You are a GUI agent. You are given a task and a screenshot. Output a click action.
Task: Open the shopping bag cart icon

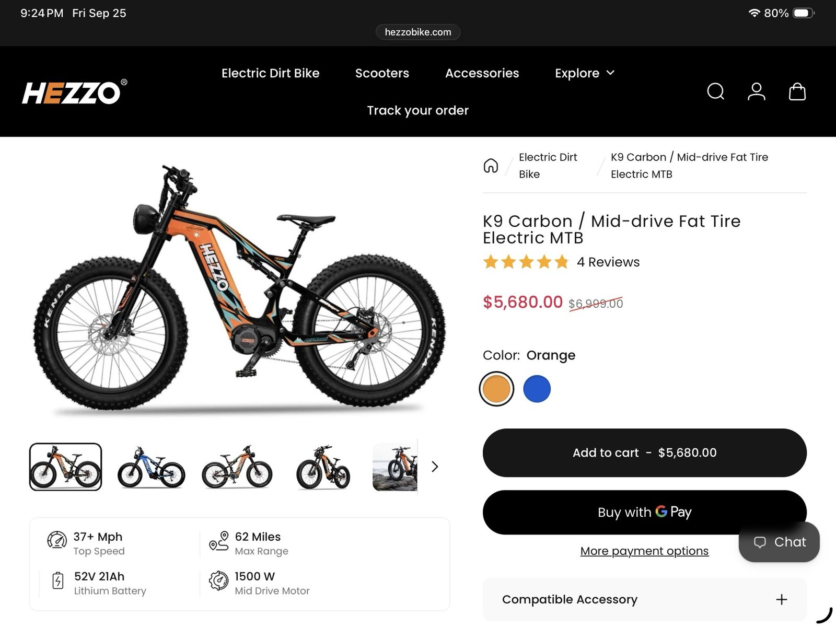[797, 91]
